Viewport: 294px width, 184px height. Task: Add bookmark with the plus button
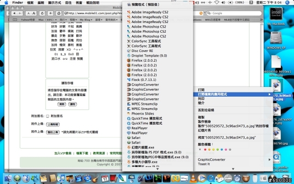point(51,13)
